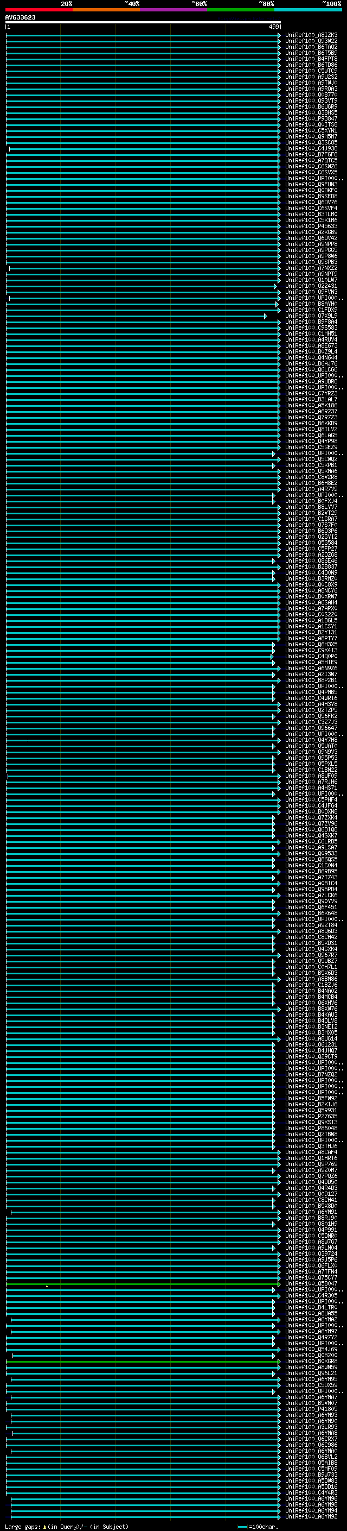
Task: Select the UniRef100_B8XW76 label
Action: click(x=311, y=1009)
